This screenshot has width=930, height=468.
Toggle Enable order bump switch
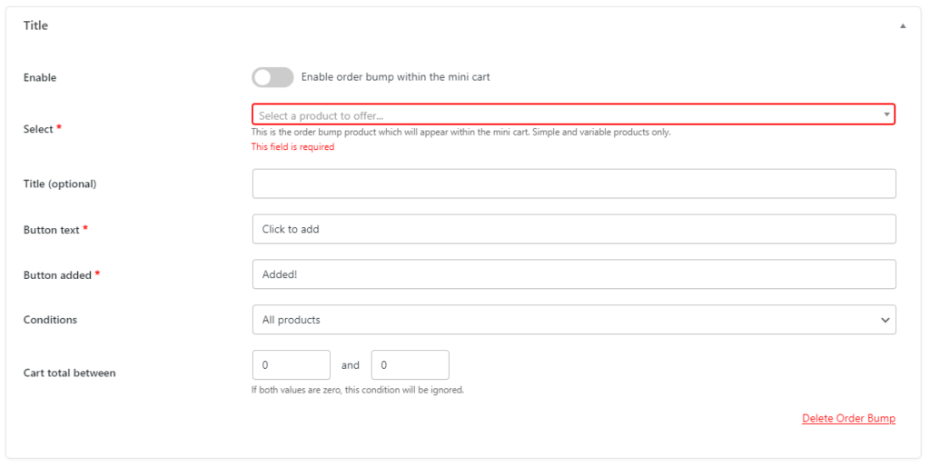(x=272, y=77)
